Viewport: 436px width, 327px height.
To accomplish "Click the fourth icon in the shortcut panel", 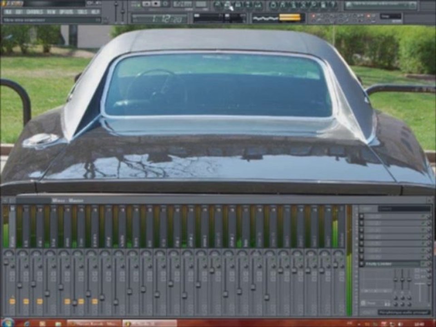I will point(248,5).
